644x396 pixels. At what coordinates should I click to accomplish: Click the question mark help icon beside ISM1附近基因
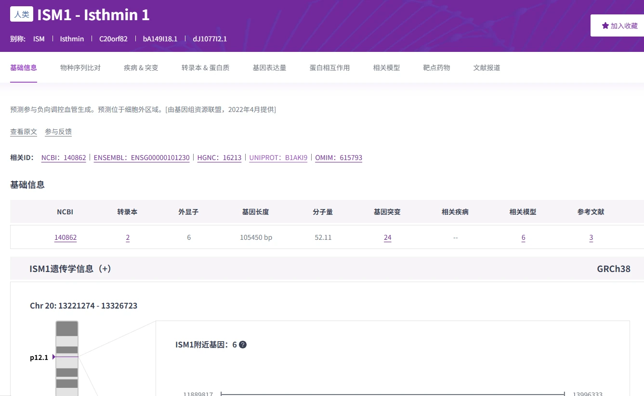(x=243, y=345)
